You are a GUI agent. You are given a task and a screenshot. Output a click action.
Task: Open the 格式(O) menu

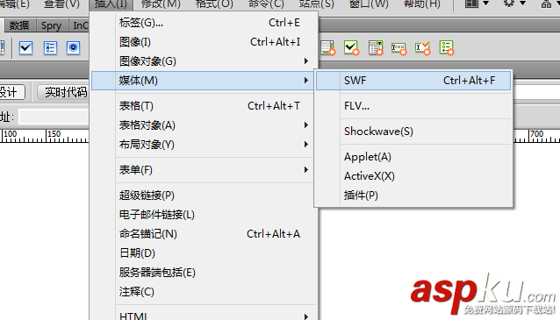click(214, 4)
